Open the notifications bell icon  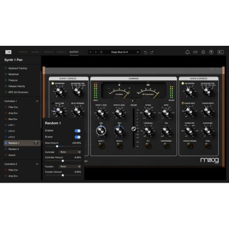coord(187,52)
